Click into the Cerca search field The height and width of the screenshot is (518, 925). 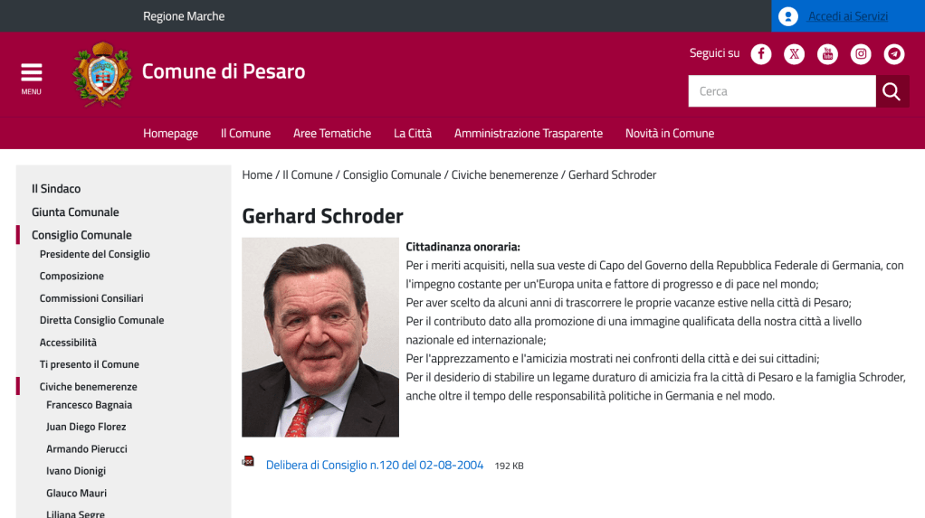pos(782,91)
